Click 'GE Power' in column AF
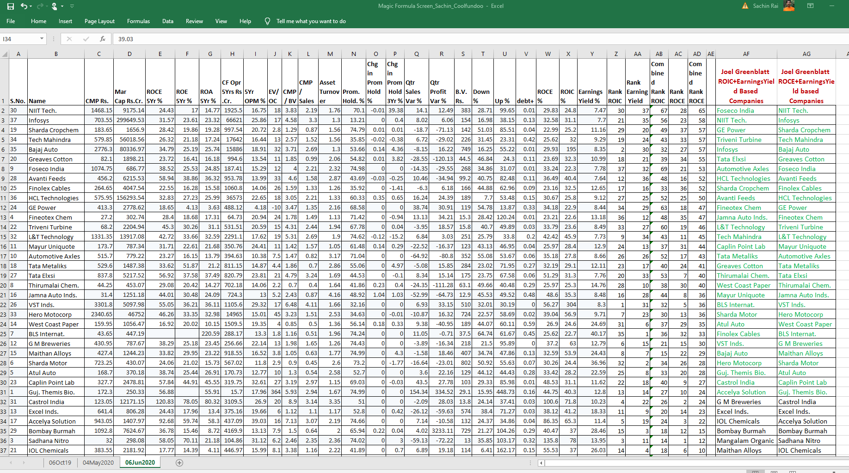Screen dimensions: 849x473 [x=746, y=130]
